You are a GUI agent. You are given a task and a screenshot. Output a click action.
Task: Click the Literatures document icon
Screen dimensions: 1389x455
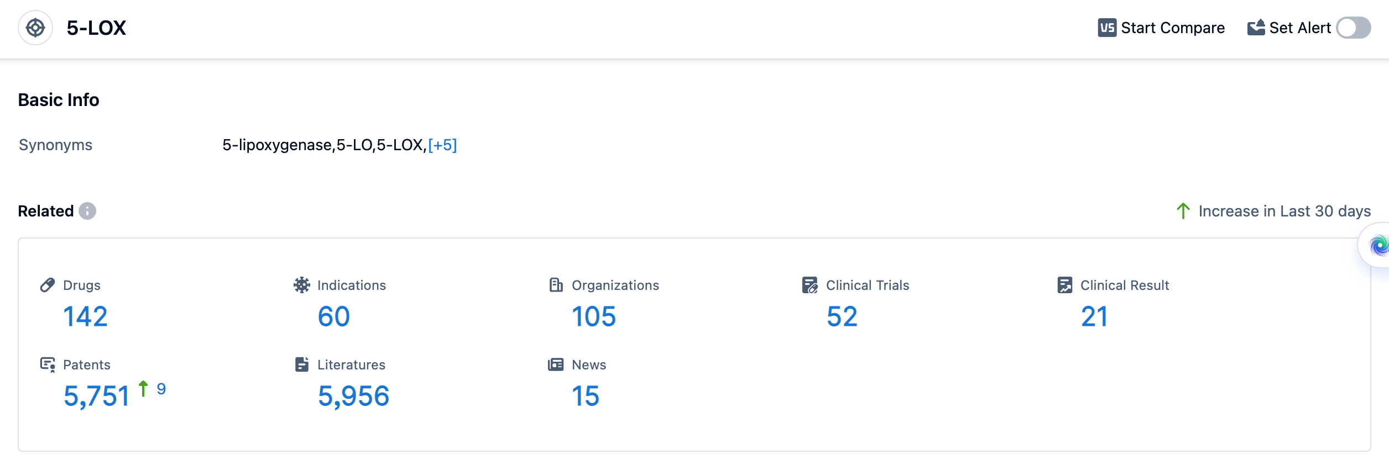(302, 364)
